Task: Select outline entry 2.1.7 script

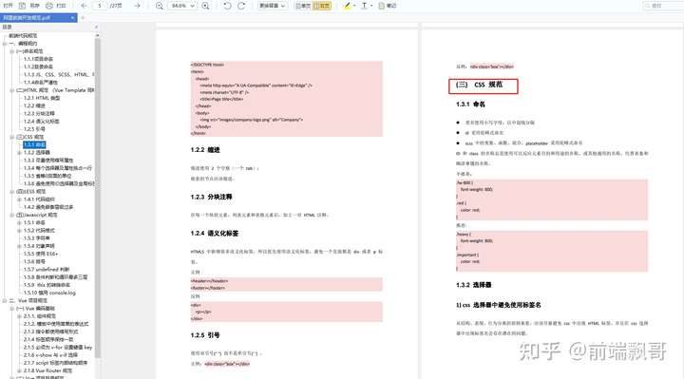Action: (55, 363)
